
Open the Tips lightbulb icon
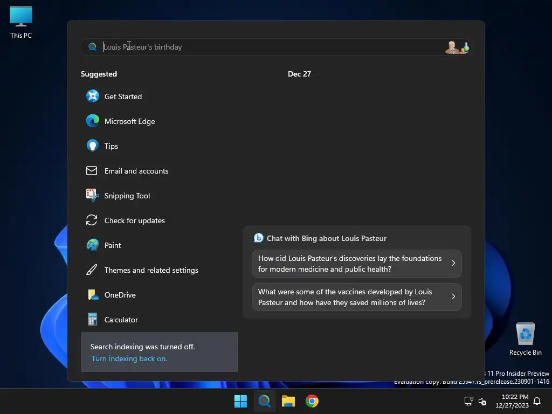tap(93, 146)
